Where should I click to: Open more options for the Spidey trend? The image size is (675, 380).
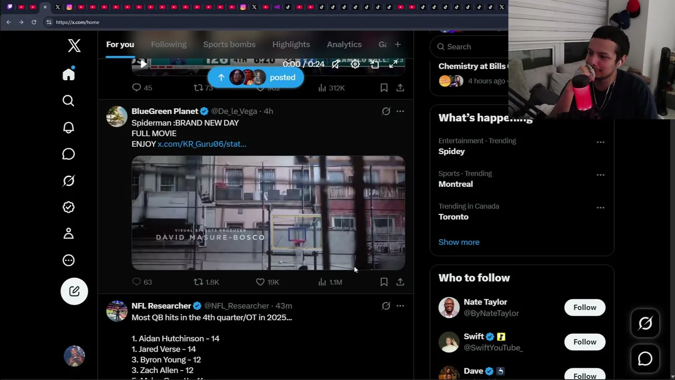pos(601,142)
